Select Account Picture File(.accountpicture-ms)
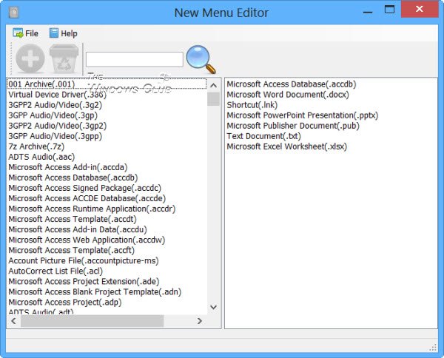The width and height of the screenshot is (444, 358). click(84, 260)
